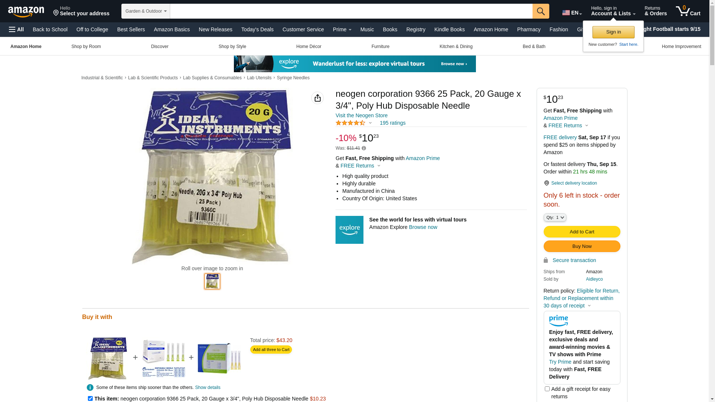The height and width of the screenshot is (402, 715).
Task: Open the Qty quantity dropdown
Action: 555,217
